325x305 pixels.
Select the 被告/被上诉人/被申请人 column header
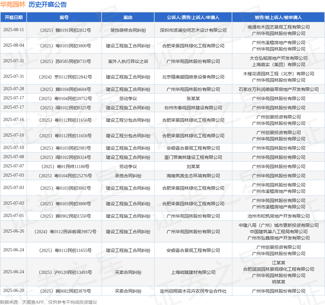[278, 17]
